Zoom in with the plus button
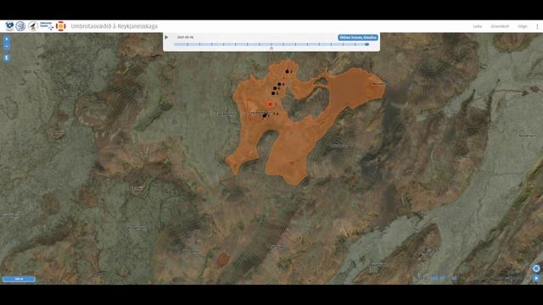This screenshot has width=543, height=305. [x=7, y=39]
